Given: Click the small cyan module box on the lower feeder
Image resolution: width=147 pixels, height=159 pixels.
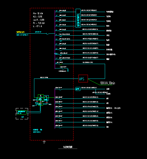Looking at the screenshot, I should [x=78, y=89].
